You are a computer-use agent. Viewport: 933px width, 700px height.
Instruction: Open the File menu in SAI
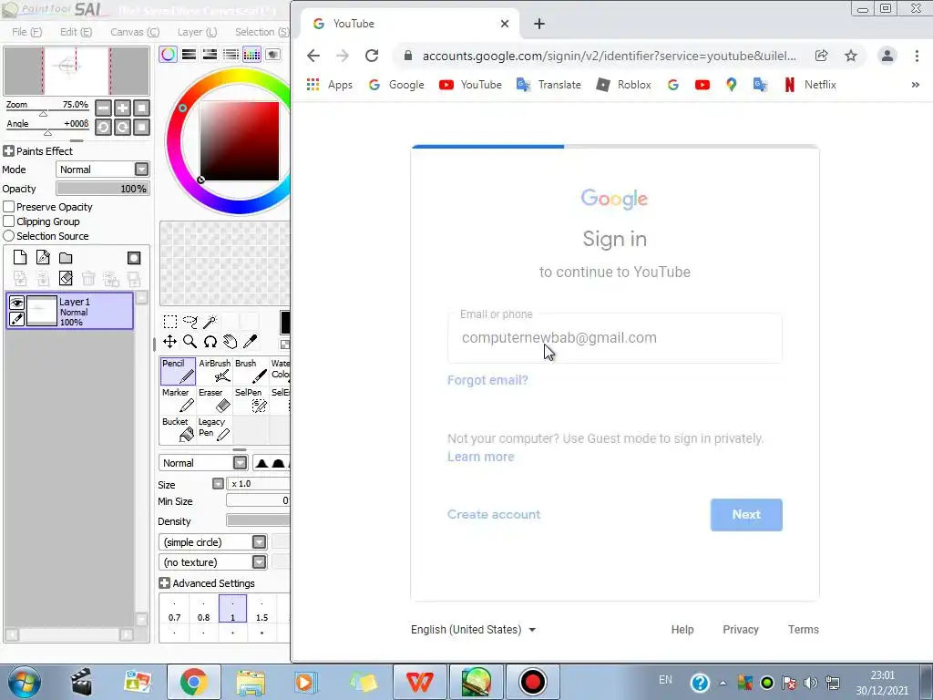pos(26,32)
